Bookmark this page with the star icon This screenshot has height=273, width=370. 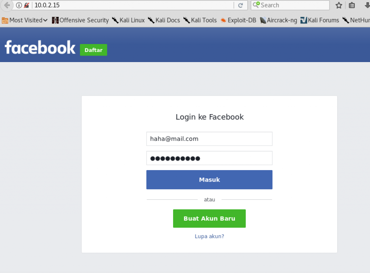[339, 5]
